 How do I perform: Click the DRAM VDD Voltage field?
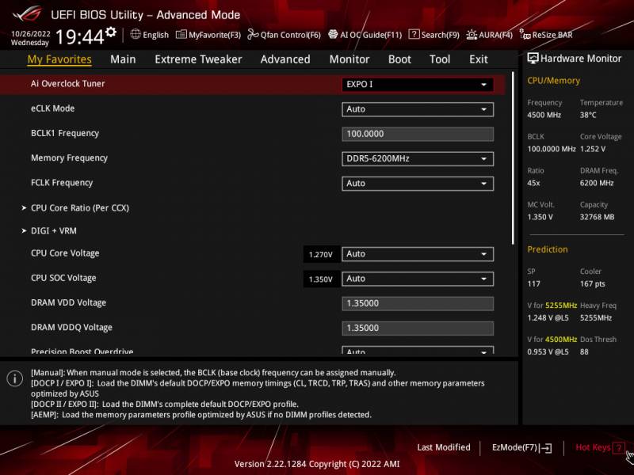[x=418, y=303]
